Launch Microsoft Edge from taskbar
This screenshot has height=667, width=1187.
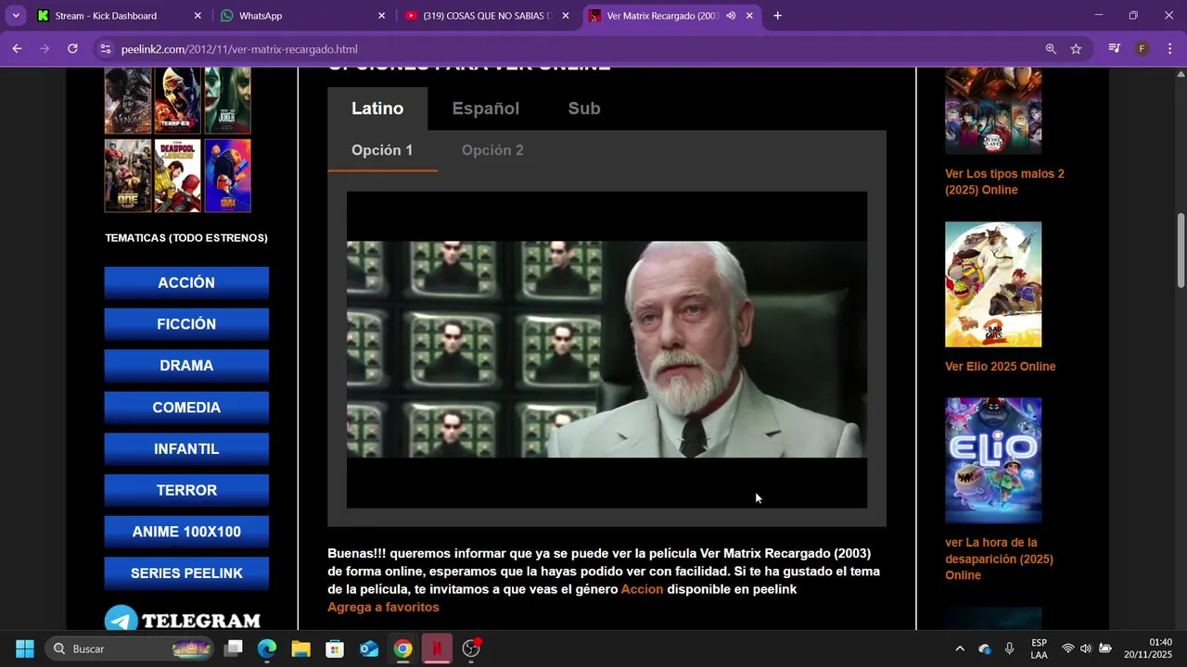(267, 648)
